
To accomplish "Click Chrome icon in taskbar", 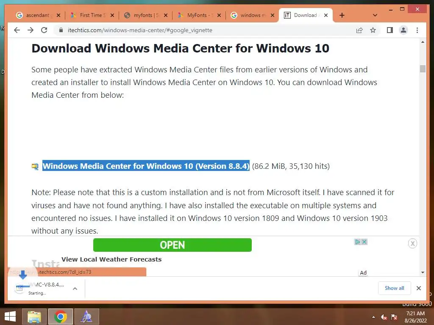I will tap(60, 317).
